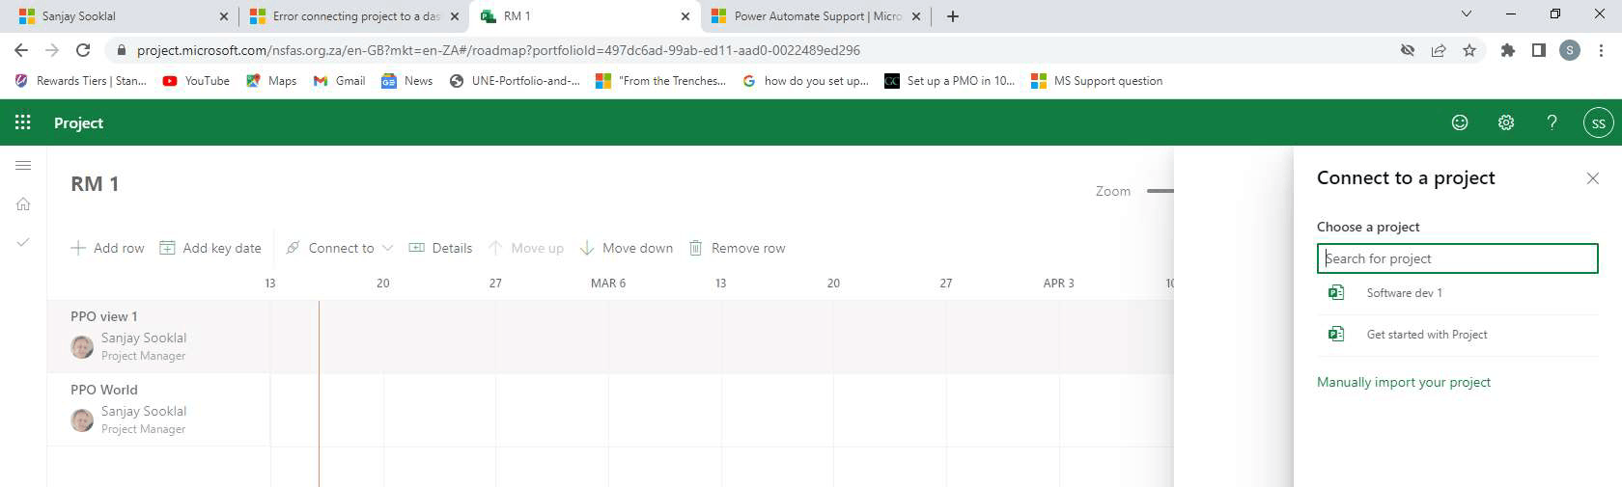Image resolution: width=1622 pixels, height=487 pixels.
Task: Open the browser extensions puzzle icon
Action: (x=1508, y=50)
